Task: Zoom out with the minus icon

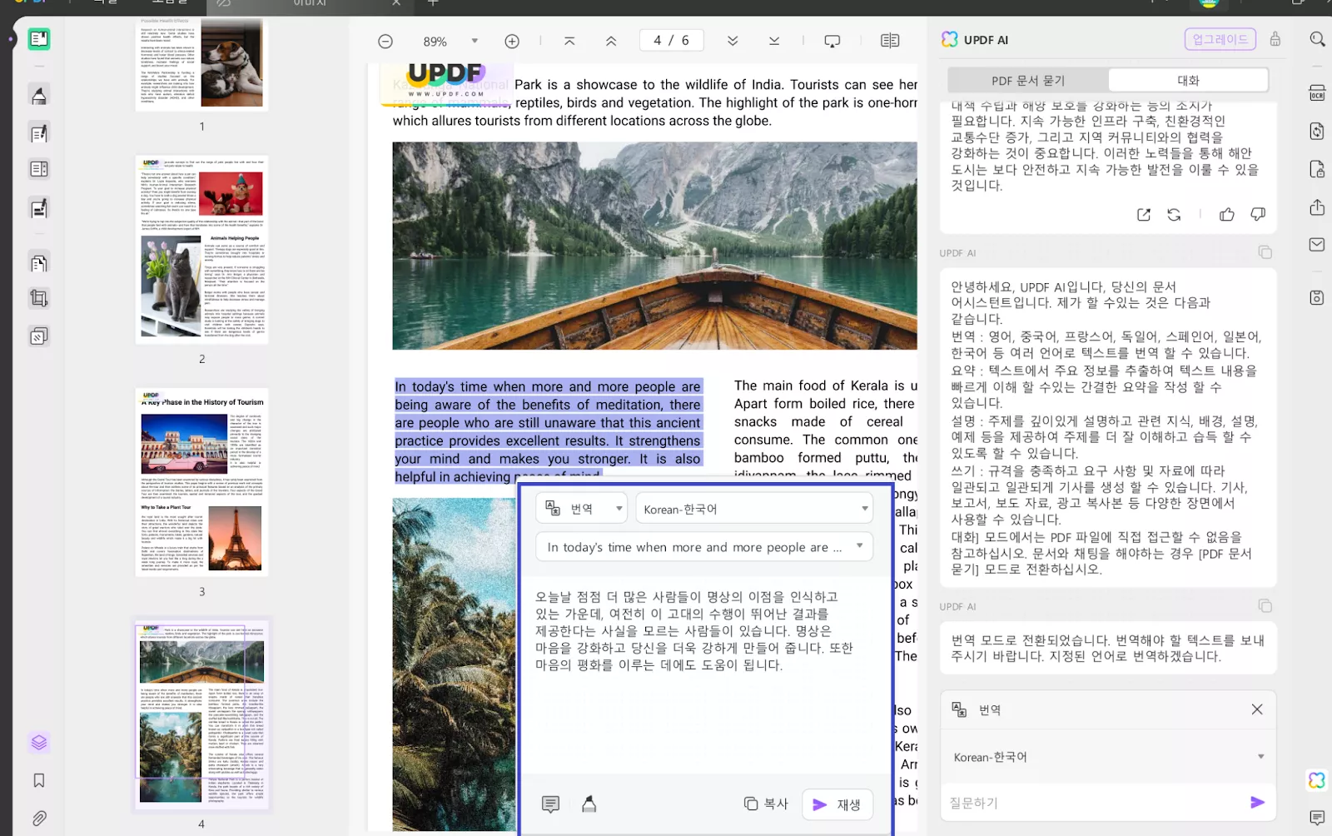Action: click(x=385, y=41)
